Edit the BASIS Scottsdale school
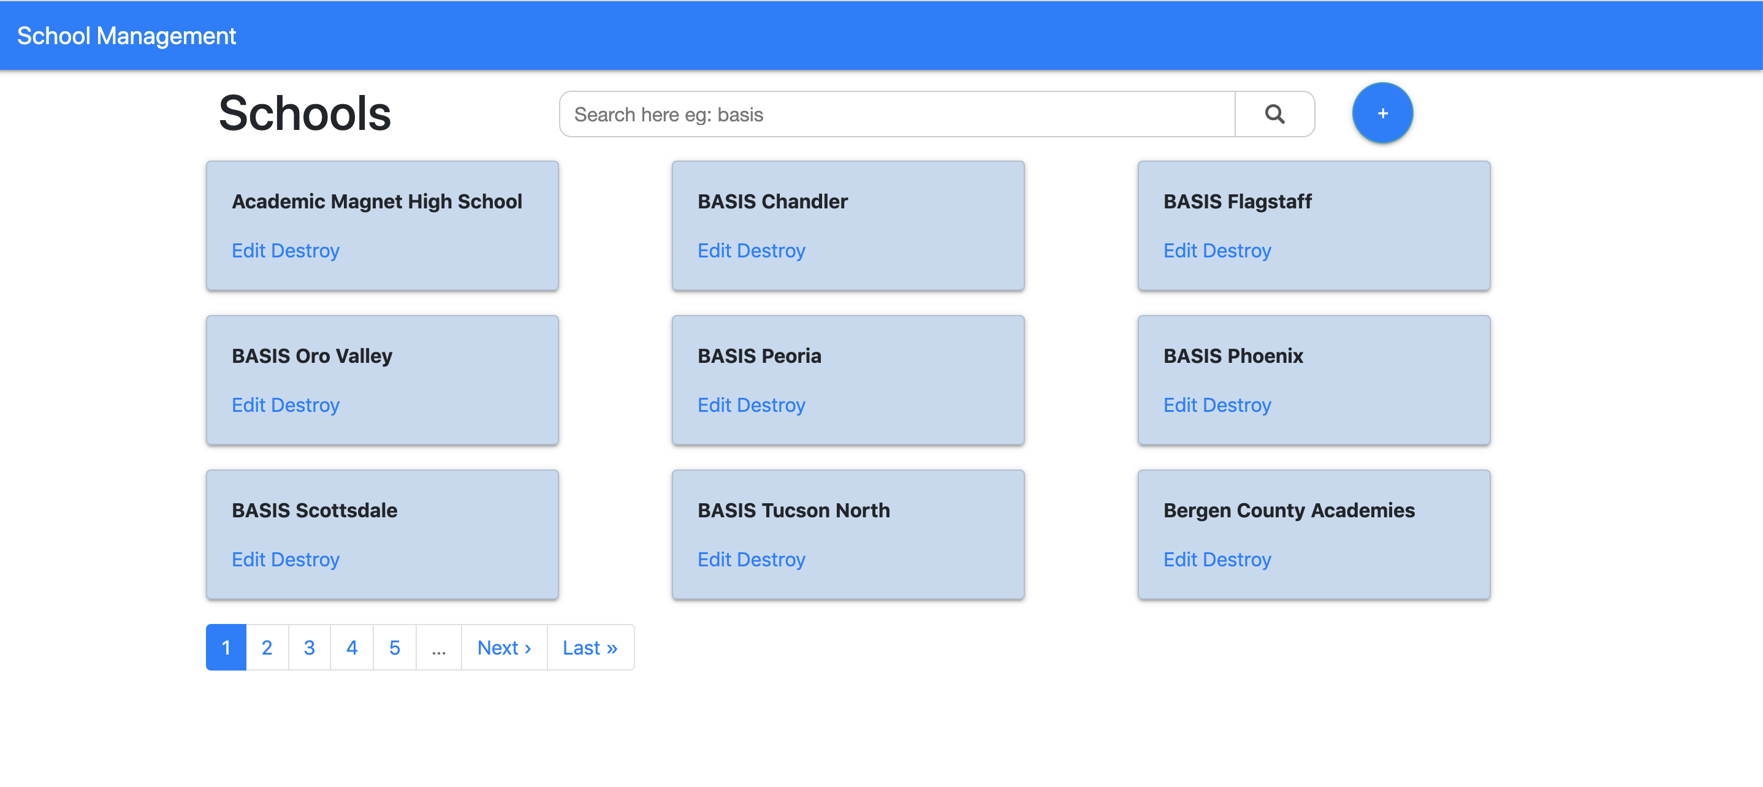Image resolution: width=1763 pixels, height=787 pixels. coord(248,560)
